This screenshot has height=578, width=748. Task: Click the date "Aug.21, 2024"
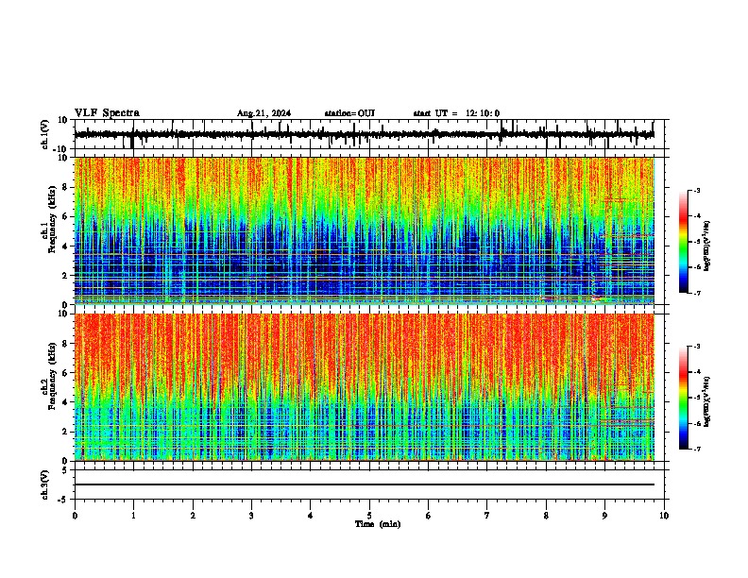[263, 113]
